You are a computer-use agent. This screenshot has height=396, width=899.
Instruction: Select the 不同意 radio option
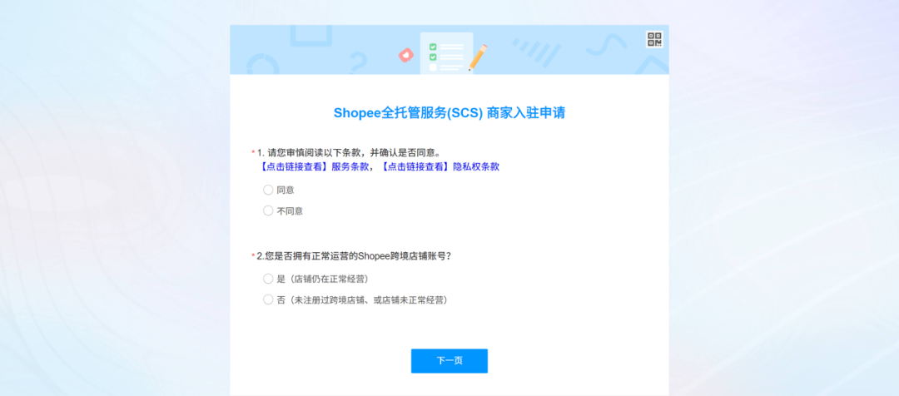(x=268, y=210)
